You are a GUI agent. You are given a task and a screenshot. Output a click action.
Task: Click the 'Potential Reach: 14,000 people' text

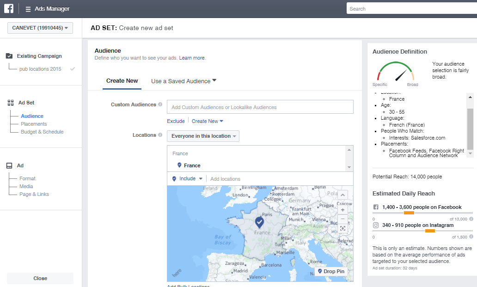pyautogui.click(x=407, y=177)
